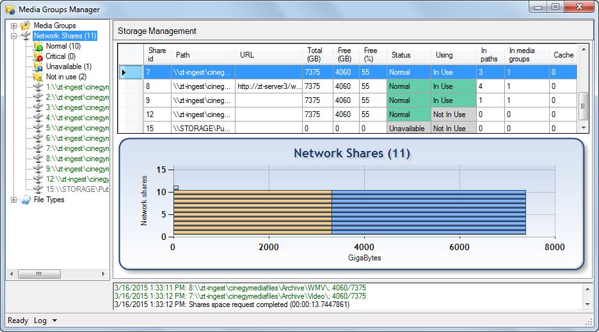Click the table vertical scrollbar thumb
The width and height of the screenshot is (599, 332).
click(x=584, y=106)
